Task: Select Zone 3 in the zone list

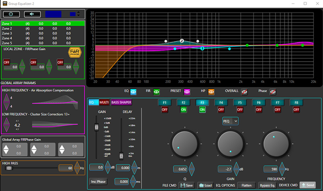Action: [7, 33]
